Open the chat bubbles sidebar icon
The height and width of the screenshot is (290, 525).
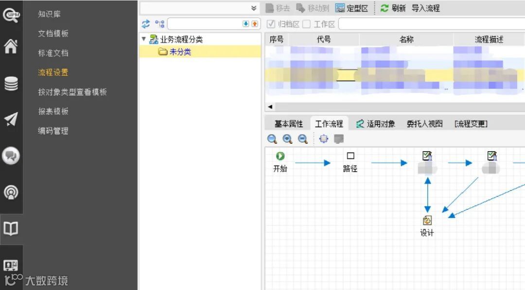11,156
